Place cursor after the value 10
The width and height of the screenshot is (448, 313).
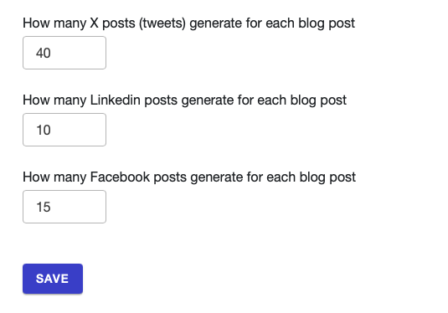51,131
